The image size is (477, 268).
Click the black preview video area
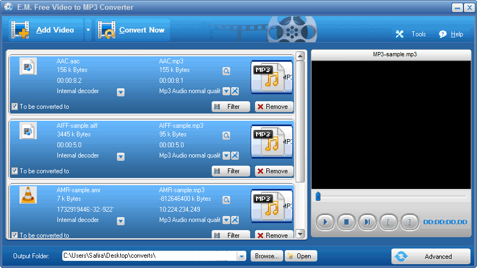(x=391, y=125)
